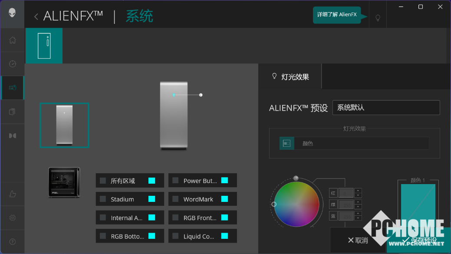Decrease the blue value with the down arrow

358,218
